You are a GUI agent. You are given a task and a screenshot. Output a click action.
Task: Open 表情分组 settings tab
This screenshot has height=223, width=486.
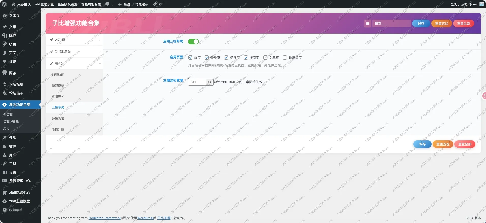(x=74, y=129)
